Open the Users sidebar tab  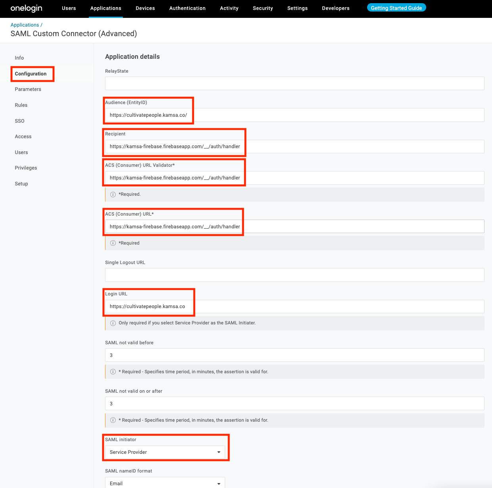pyautogui.click(x=21, y=152)
